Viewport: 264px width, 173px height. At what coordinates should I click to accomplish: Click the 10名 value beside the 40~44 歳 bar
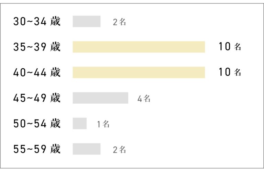point(230,72)
